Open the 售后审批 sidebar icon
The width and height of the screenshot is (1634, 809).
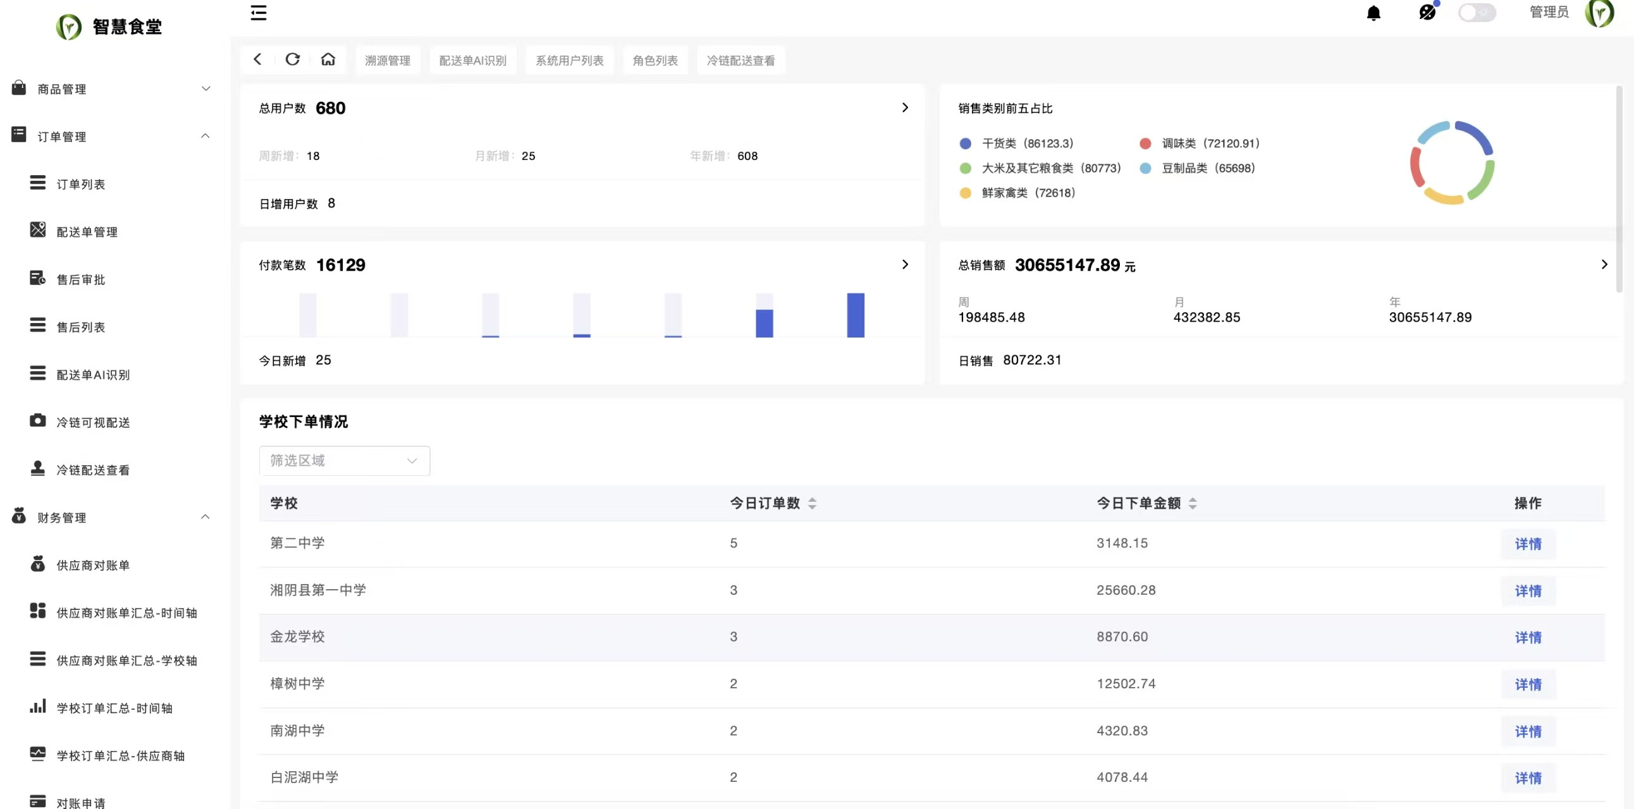(37, 278)
